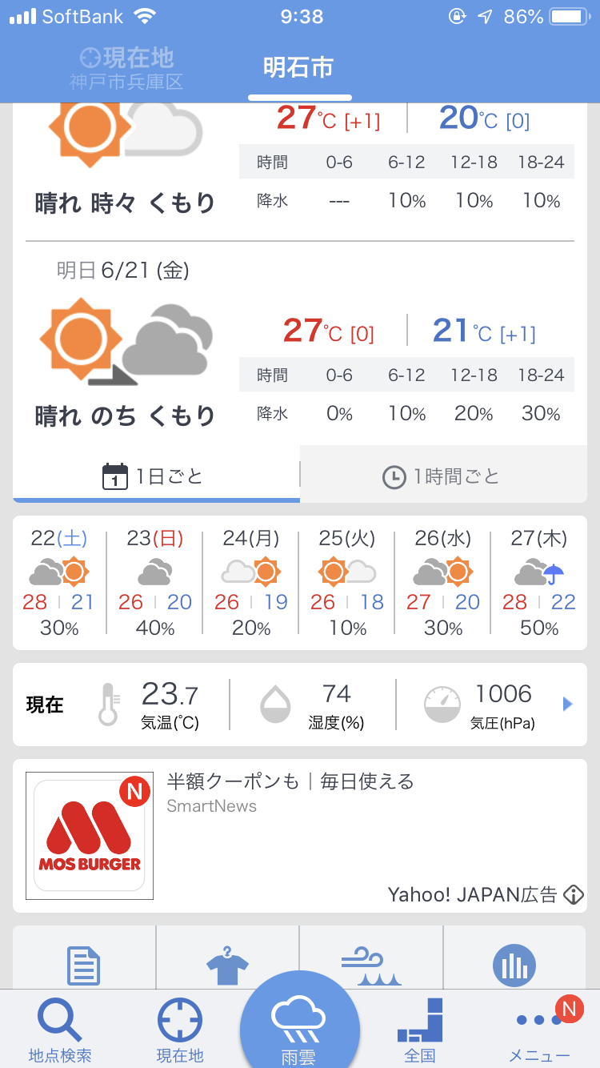
Task: Expand current conditions with the blue arrow
Action: click(x=568, y=705)
